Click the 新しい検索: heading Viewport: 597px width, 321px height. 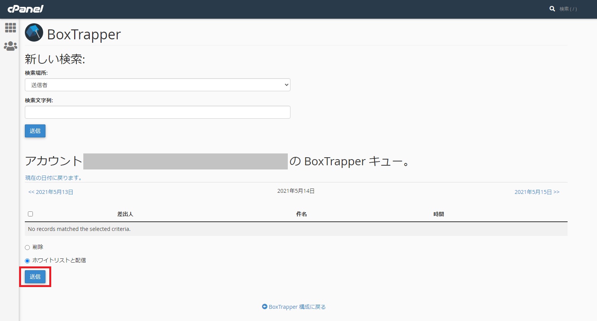pyautogui.click(x=55, y=59)
